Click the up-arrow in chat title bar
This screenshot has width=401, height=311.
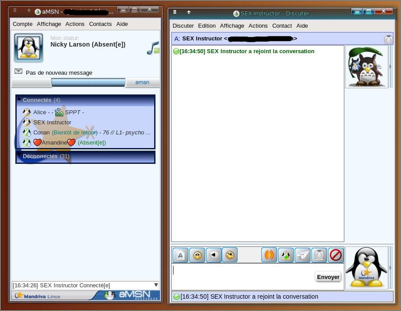pyautogui.click(x=189, y=12)
